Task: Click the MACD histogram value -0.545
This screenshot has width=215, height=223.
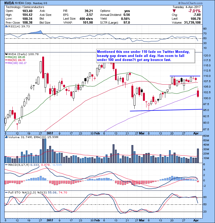Action: point(57,165)
